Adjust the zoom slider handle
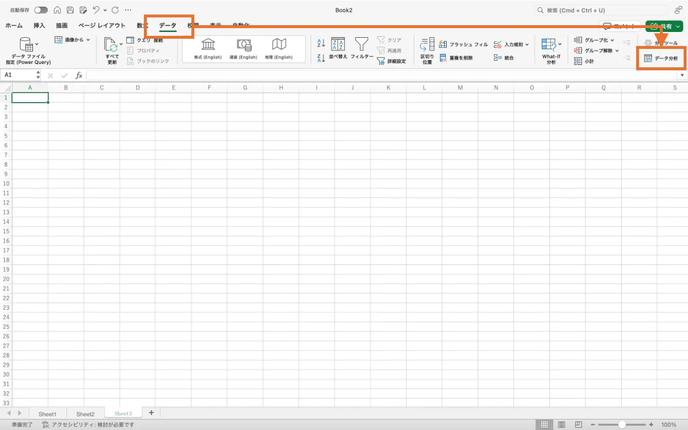688x430 pixels. point(622,425)
